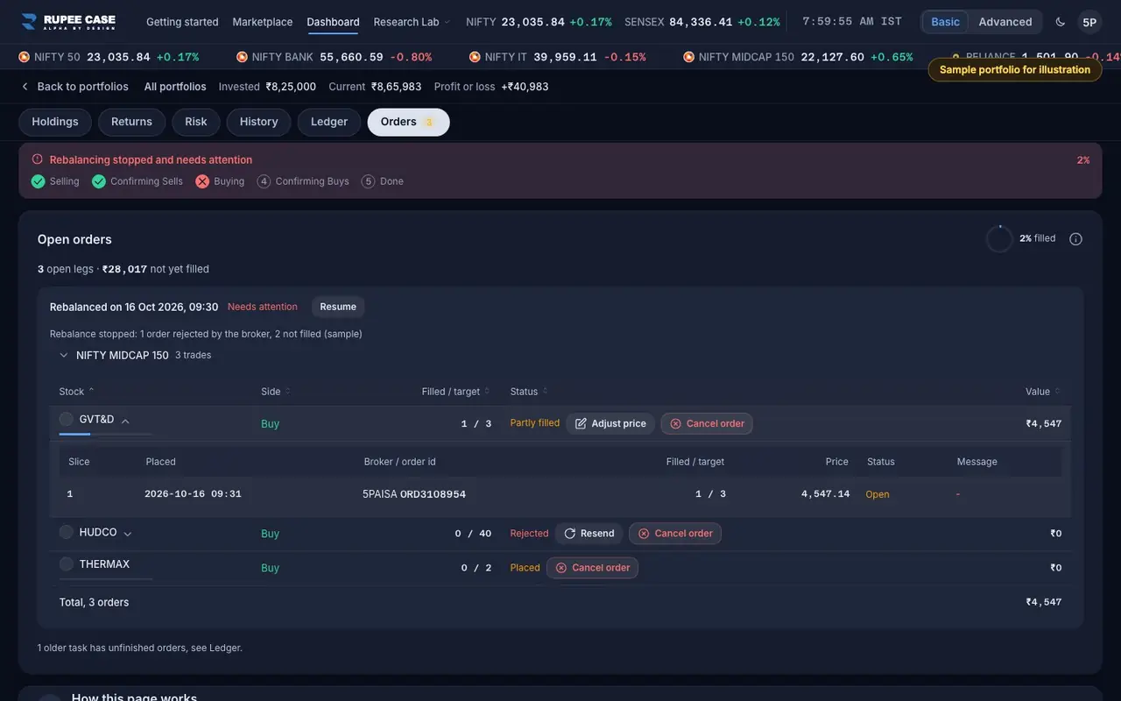Switch to Basic mode
1121x701 pixels.
(x=945, y=22)
